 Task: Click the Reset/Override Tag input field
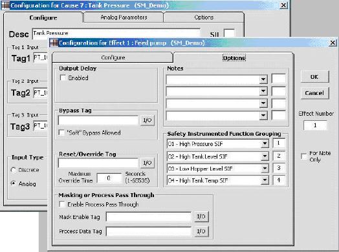tap(98, 163)
